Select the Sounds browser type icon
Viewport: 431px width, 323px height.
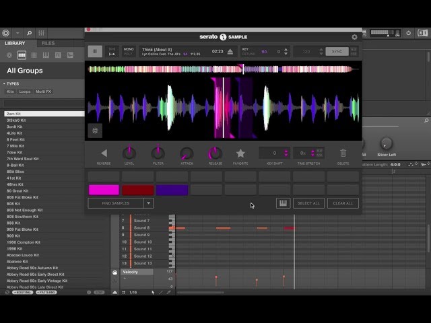(x=34, y=55)
